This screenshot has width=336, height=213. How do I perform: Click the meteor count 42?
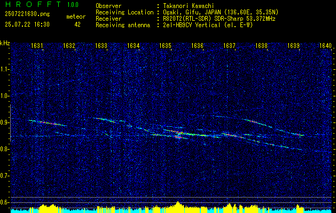pos(77,24)
